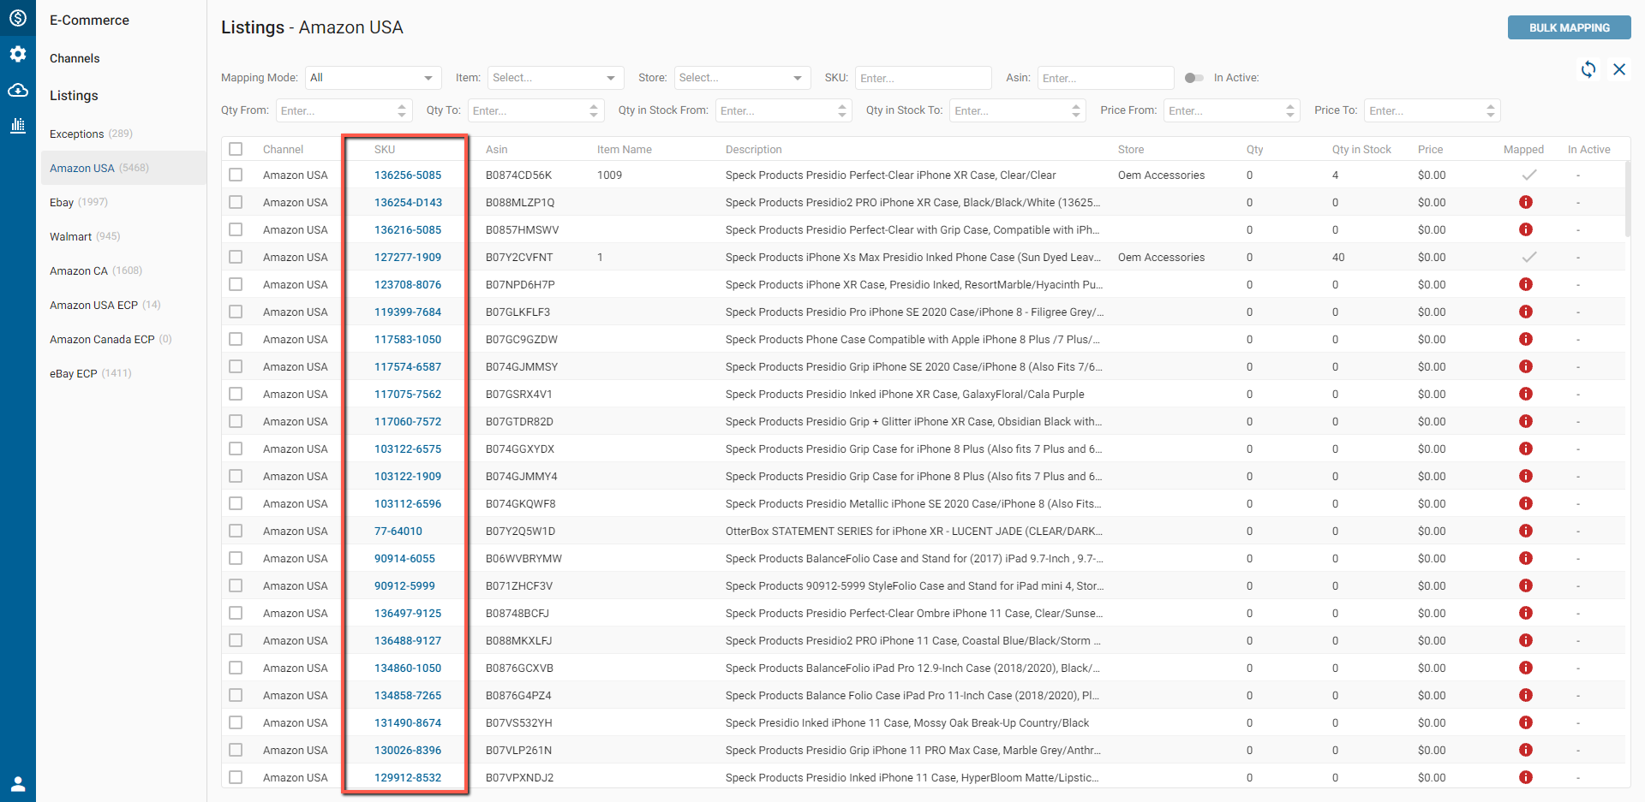
Task: Open the bar chart reports icon in sidebar
Action: point(18,126)
